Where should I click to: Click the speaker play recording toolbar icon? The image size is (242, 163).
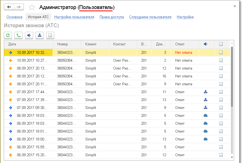(29, 35)
